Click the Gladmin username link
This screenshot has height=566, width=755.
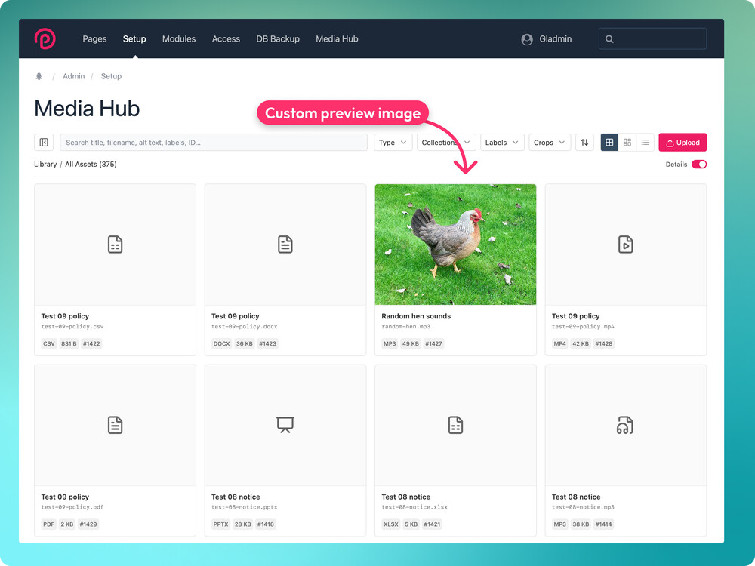click(x=555, y=39)
